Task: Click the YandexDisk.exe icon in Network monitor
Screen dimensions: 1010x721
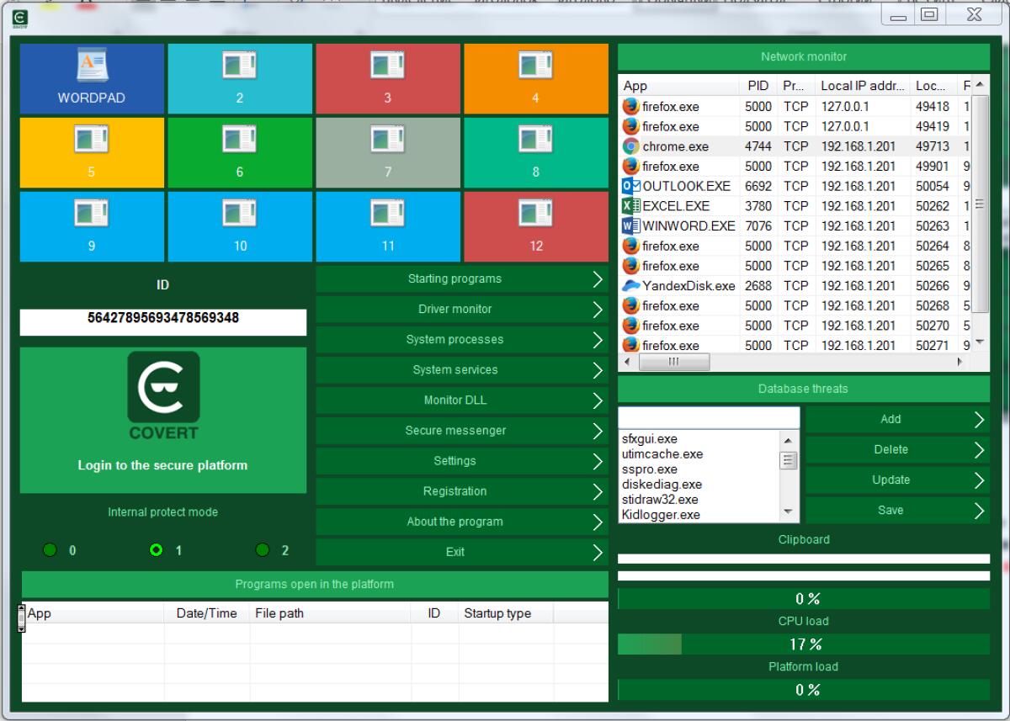Action: [x=630, y=285]
